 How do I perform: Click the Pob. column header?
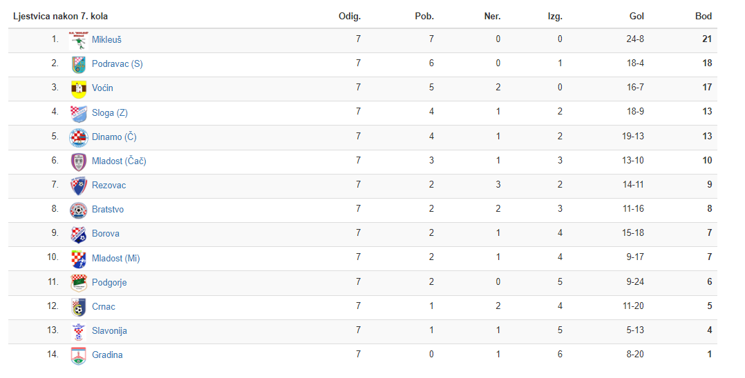point(424,16)
